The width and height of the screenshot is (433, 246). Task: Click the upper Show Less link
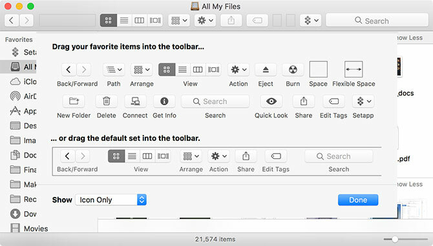tap(410, 38)
